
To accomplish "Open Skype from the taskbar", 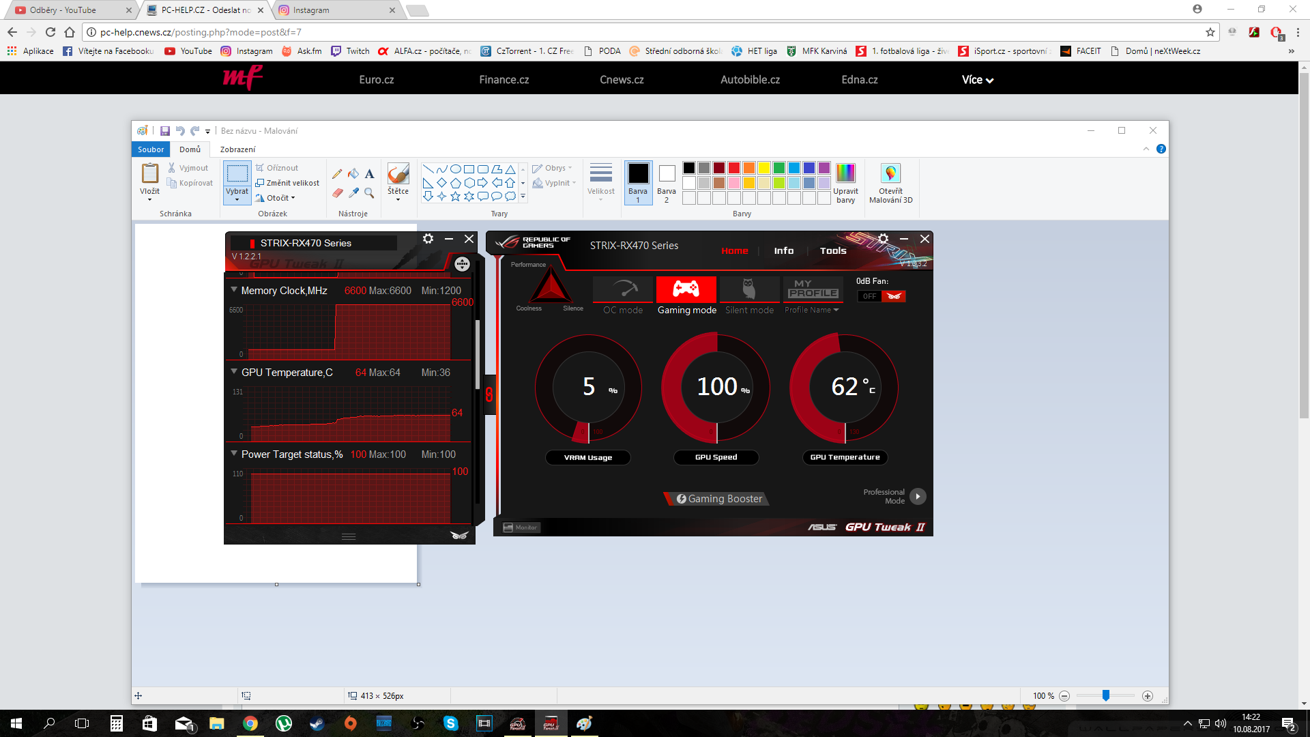I will click(x=451, y=723).
